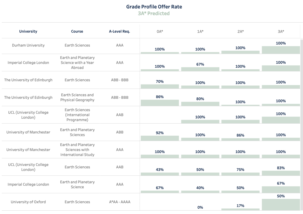The width and height of the screenshot is (303, 214).
Task: Click the Durham University row label
Action: [28, 45]
